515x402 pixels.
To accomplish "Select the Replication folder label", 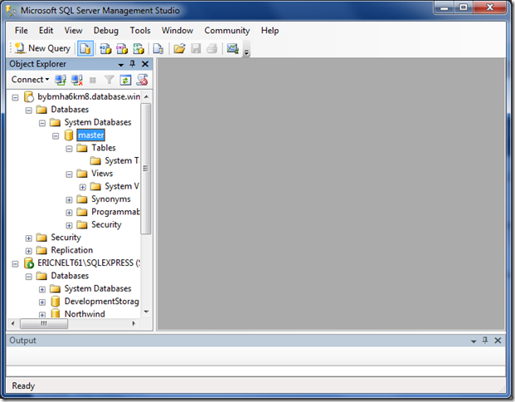I will click(x=72, y=250).
